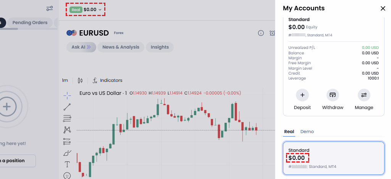Select the crosshair cursor tool
This screenshot has height=179, width=391.
(x=67, y=95)
